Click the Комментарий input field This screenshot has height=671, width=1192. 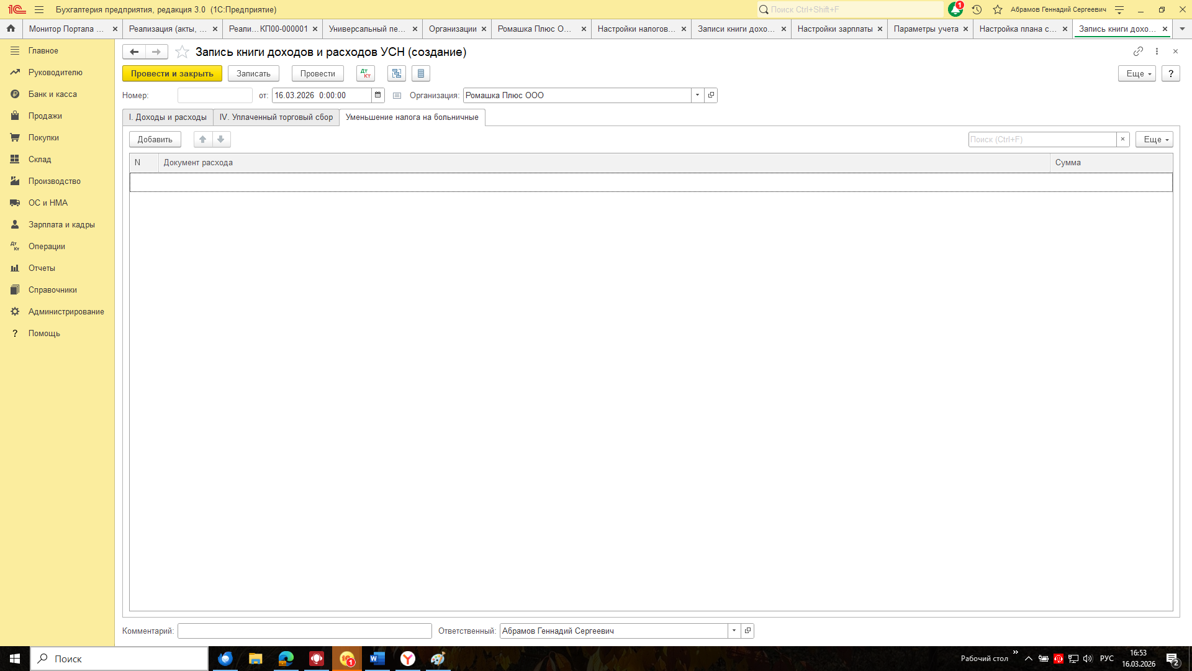point(304,631)
